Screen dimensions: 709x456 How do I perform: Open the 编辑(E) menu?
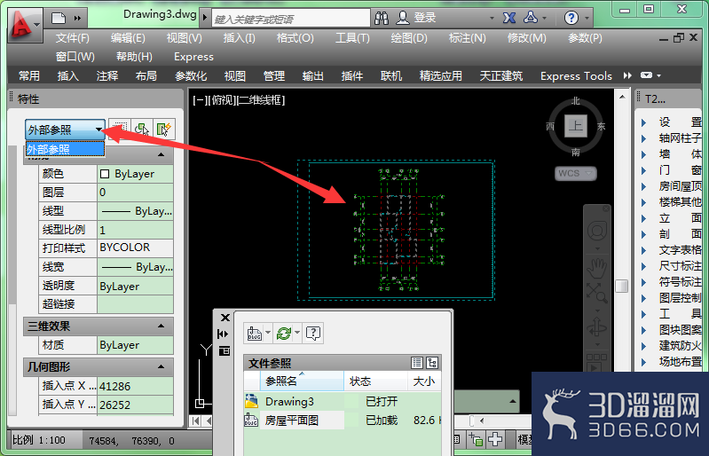click(128, 38)
